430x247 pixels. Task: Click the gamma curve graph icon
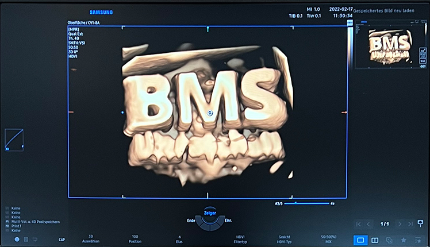pos(14,140)
